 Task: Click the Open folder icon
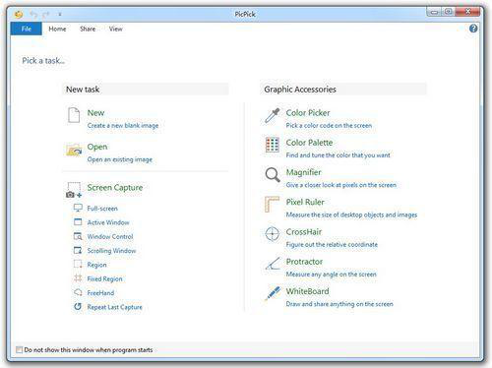click(74, 150)
